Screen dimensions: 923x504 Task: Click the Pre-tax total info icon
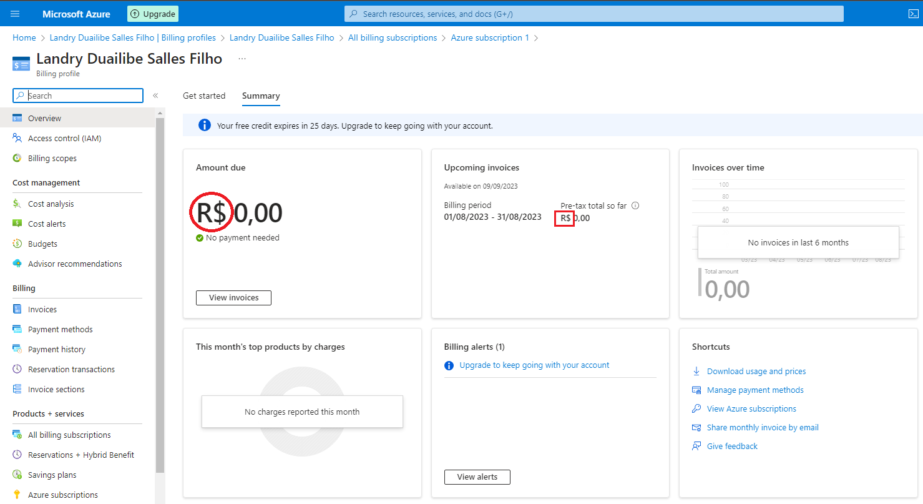pyautogui.click(x=635, y=205)
